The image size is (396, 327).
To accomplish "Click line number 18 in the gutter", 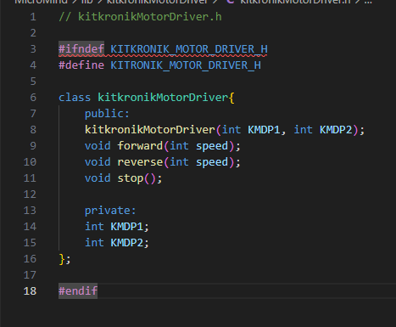I will tap(30, 291).
